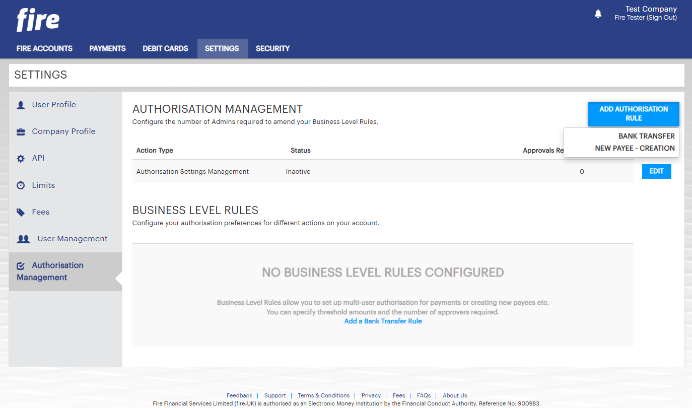Open Company Profile via the briefcase icon
The height and width of the screenshot is (408, 692).
click(21, 131)
